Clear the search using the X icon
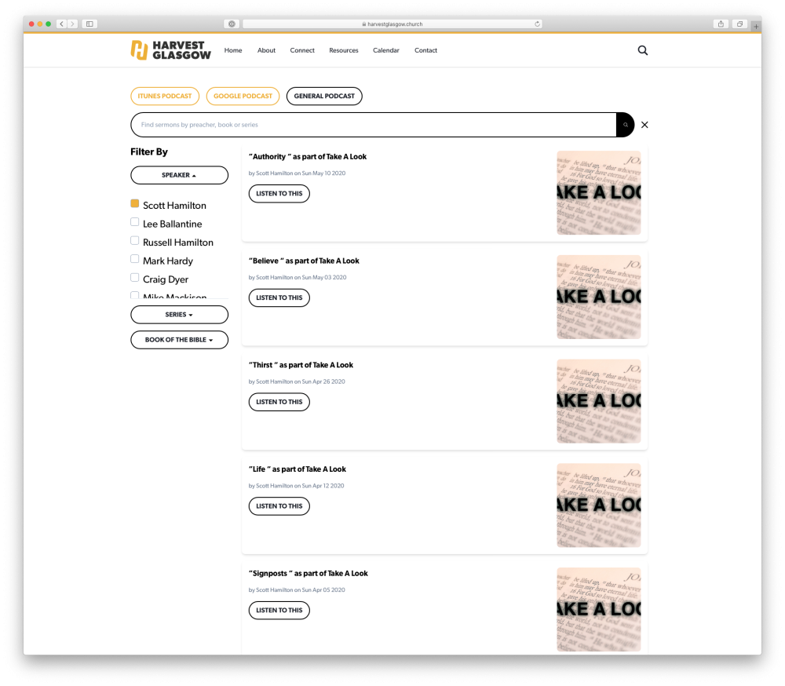 pos(644,124)
